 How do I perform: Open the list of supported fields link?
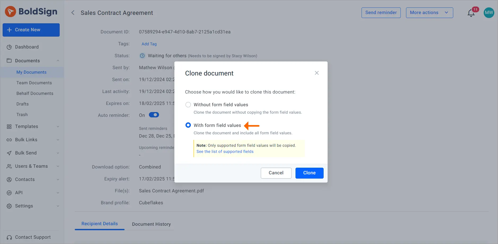point(225,152)
